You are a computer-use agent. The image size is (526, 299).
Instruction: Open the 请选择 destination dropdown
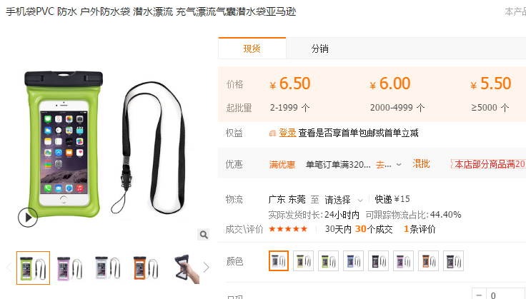(x=344, y=200)
